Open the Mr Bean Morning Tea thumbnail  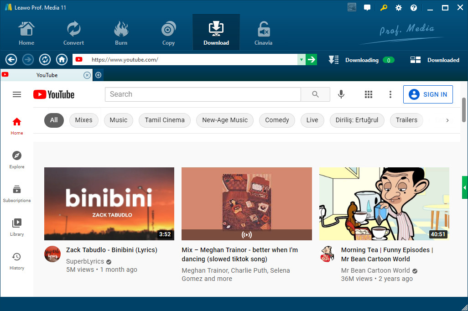click(x=384, y=204)
